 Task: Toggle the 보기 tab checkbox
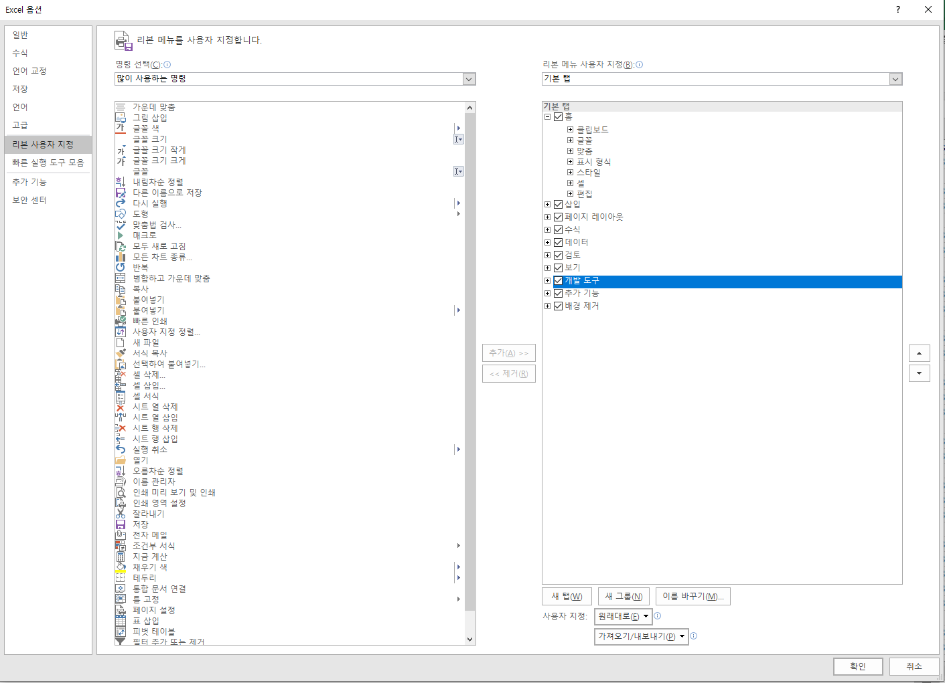[558, 268]
